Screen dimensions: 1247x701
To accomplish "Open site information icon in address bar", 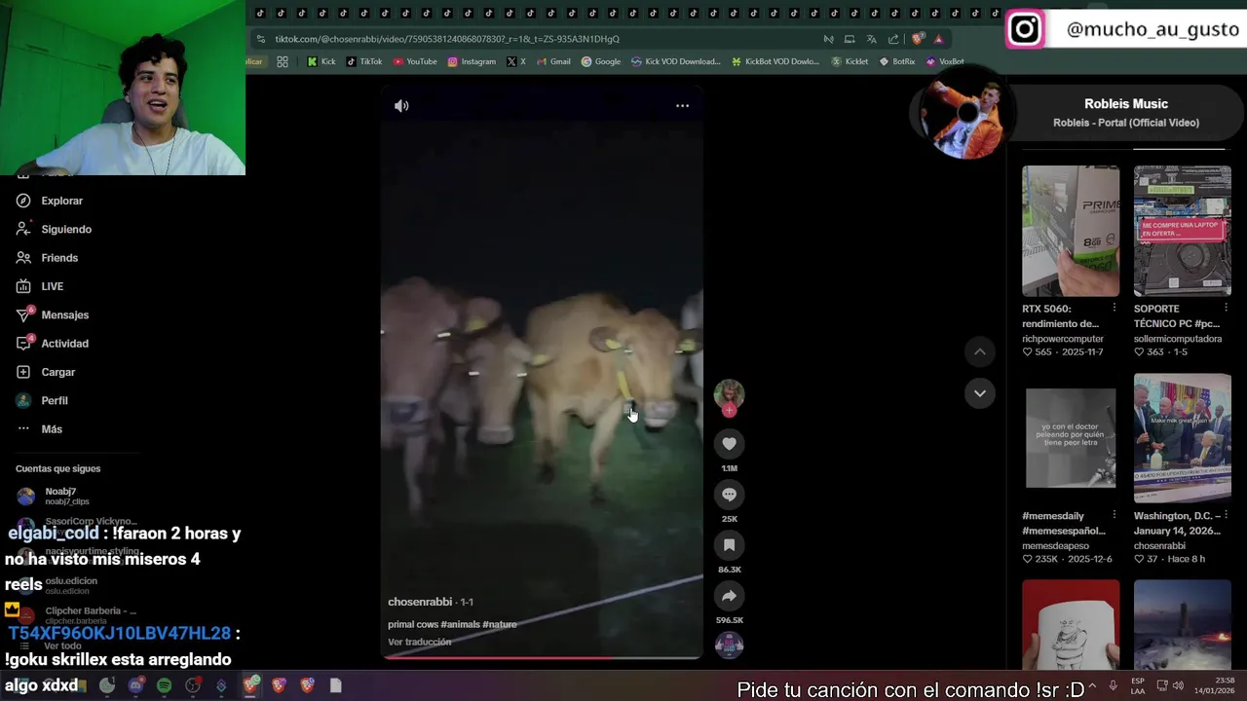I will point(260,39).
